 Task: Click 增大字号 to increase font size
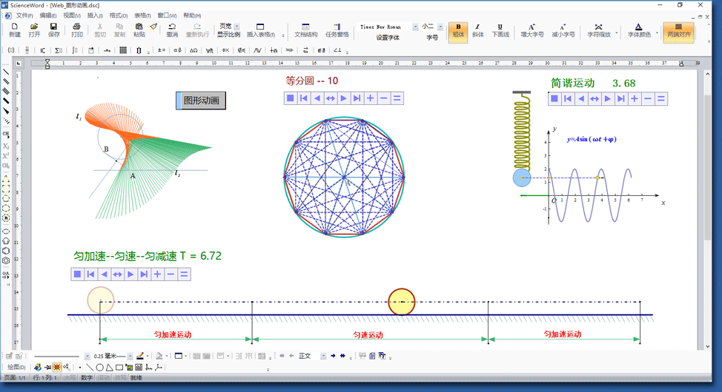[x=532, y=30]
